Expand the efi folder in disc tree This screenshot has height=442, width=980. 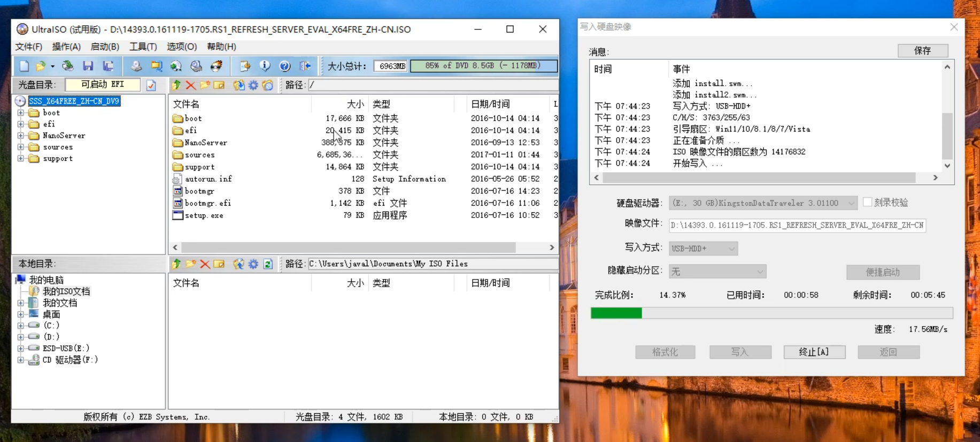point(20,124)
